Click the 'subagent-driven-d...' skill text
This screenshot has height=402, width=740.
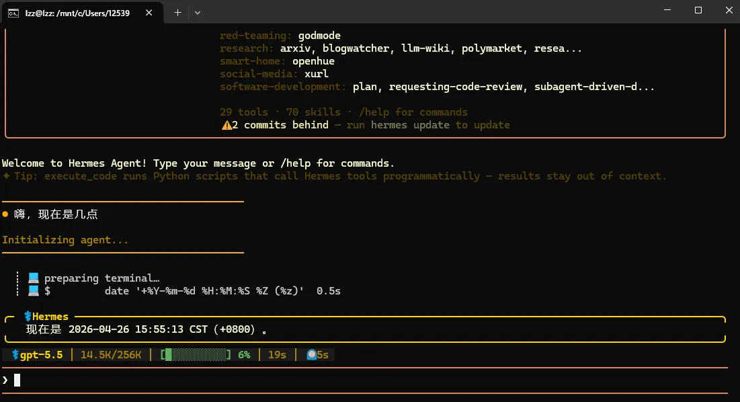click(594, 87)
